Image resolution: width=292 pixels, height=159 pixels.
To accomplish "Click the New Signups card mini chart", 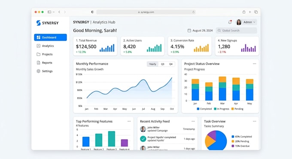I will coord(249,48).
